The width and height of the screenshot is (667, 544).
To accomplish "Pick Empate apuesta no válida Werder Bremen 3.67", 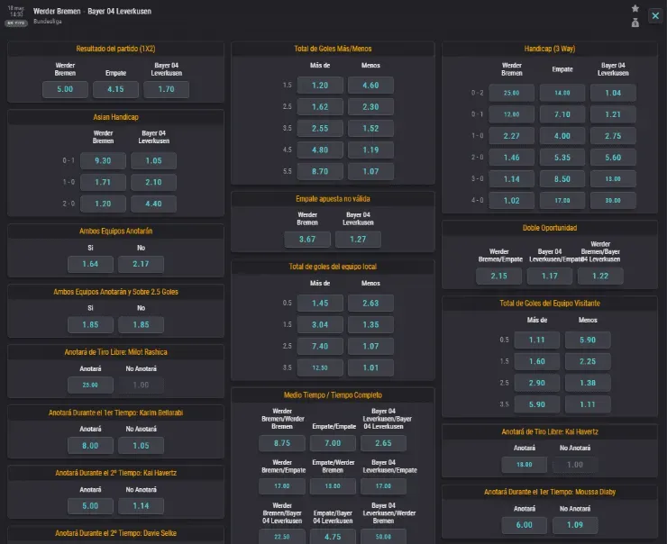I will [307, 240].
